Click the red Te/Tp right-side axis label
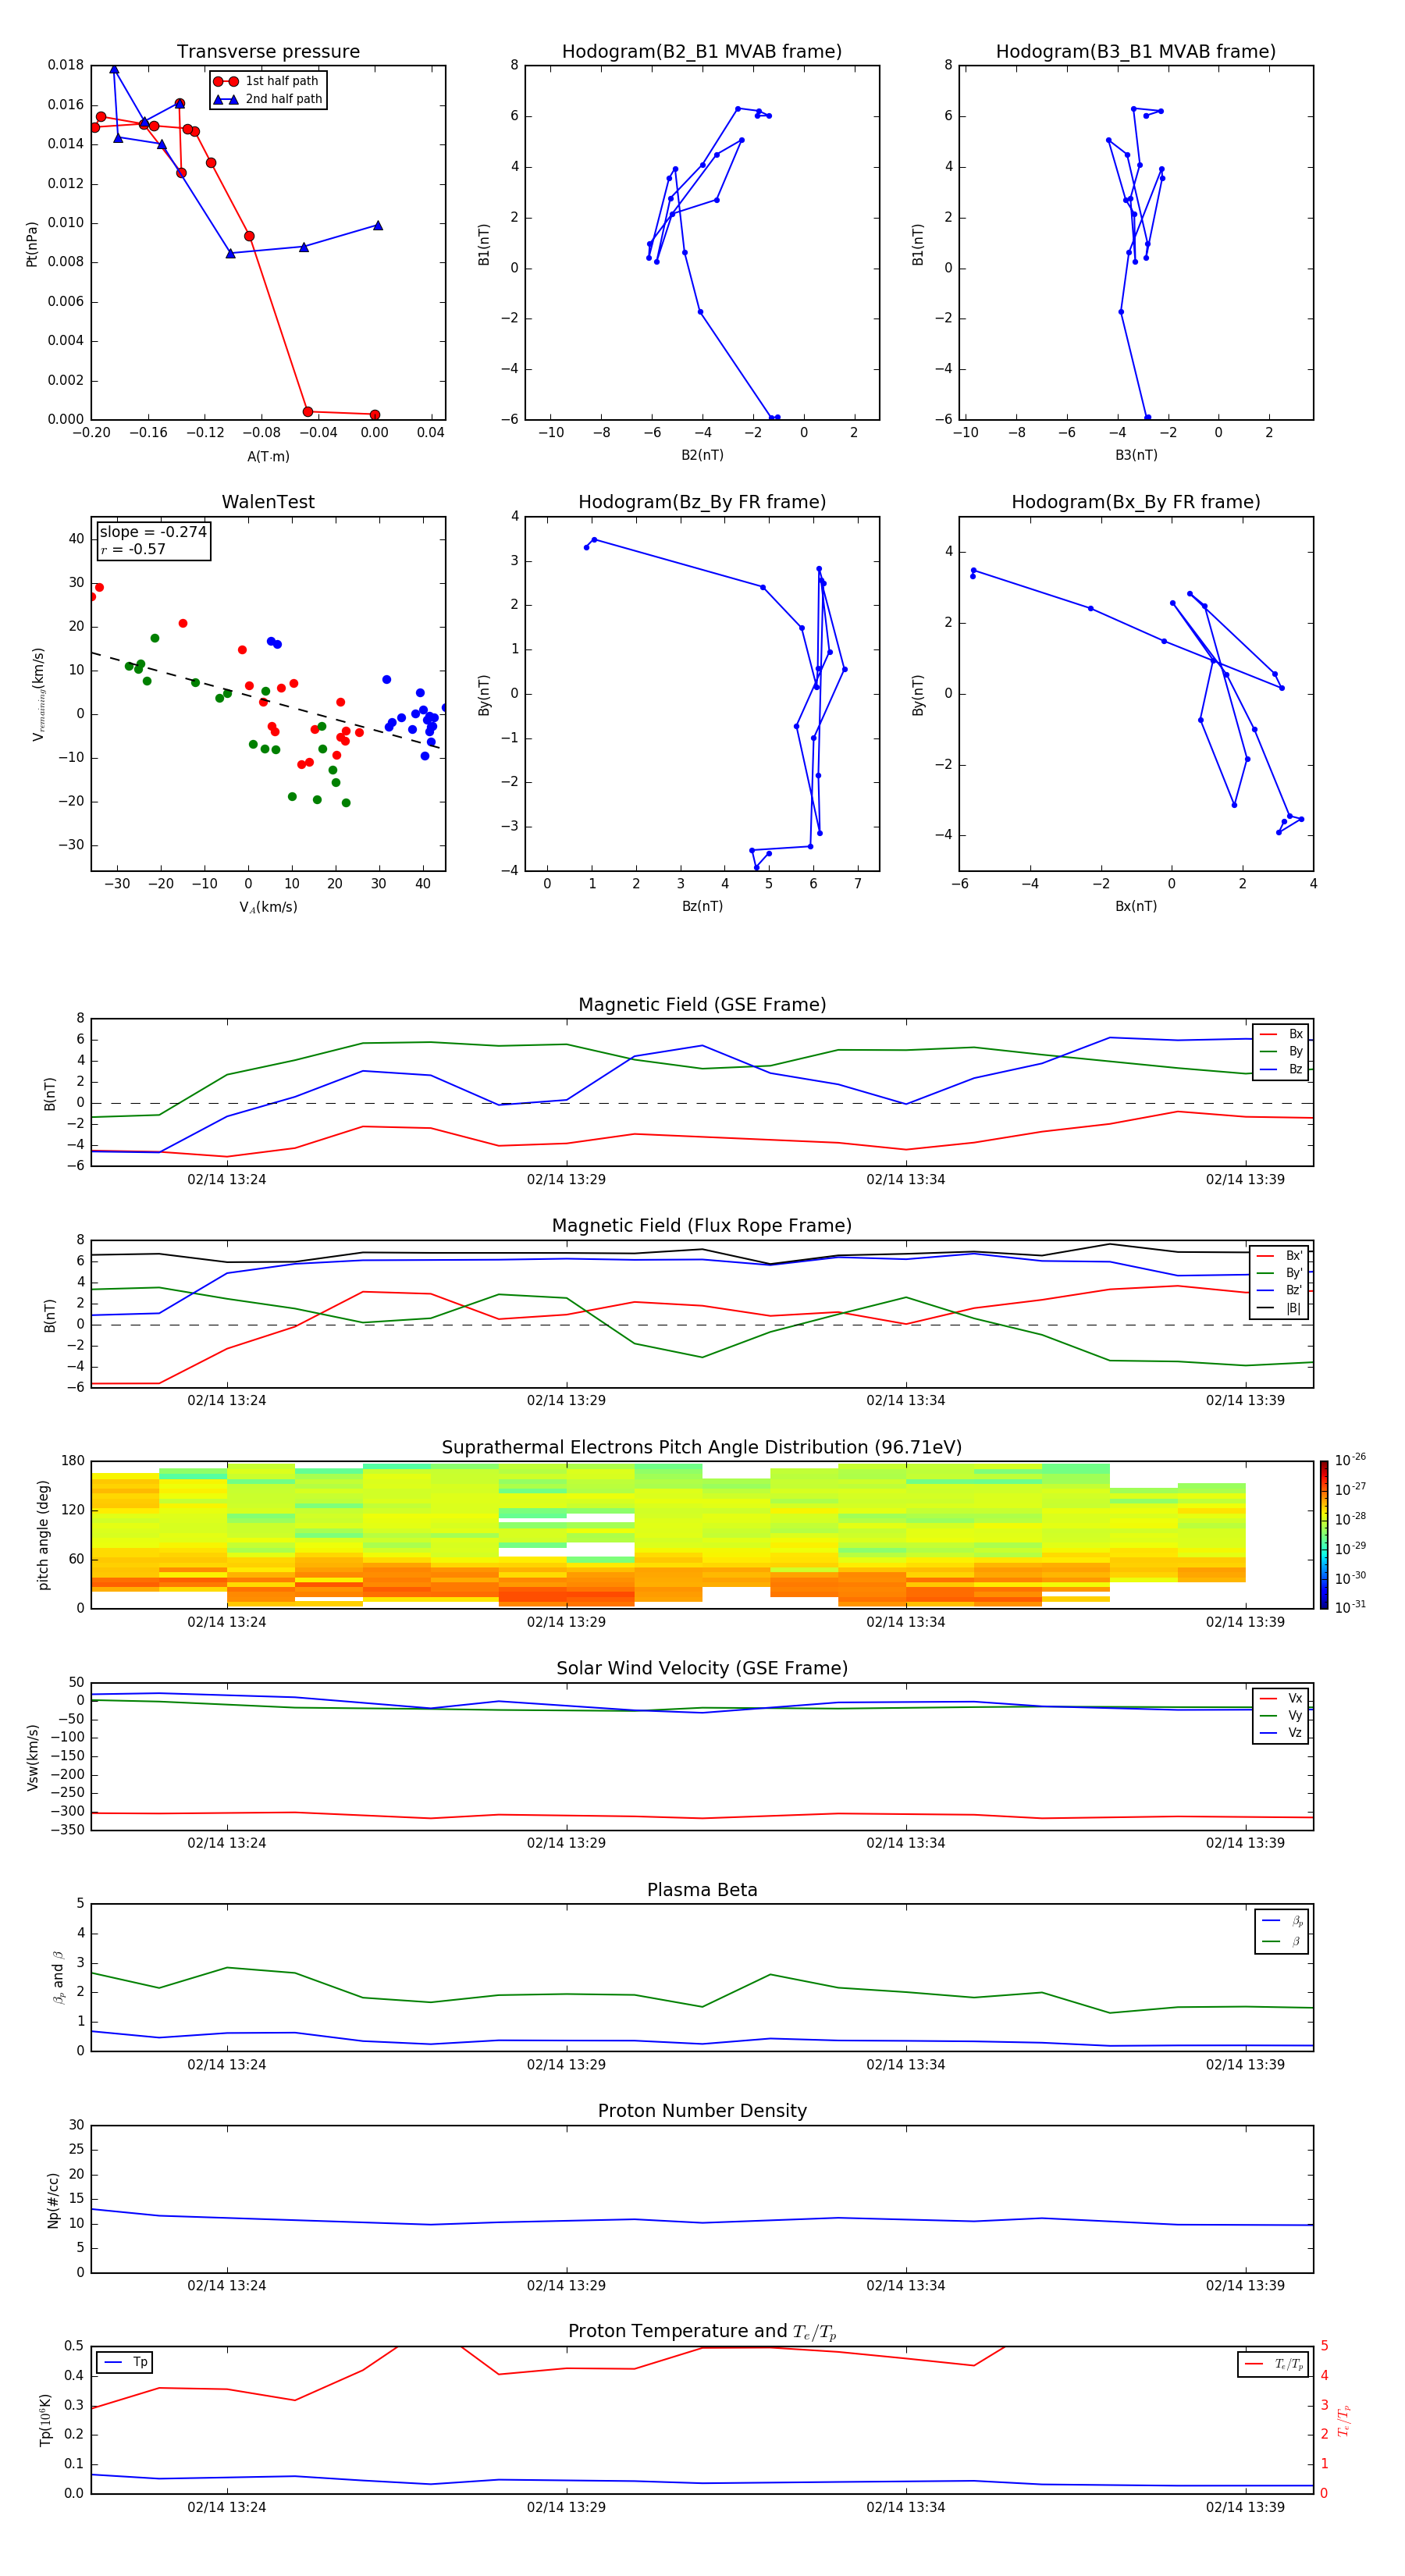This screenshot has width=1405, height=2576. pyautogui.click(x=1344, y=2420)
